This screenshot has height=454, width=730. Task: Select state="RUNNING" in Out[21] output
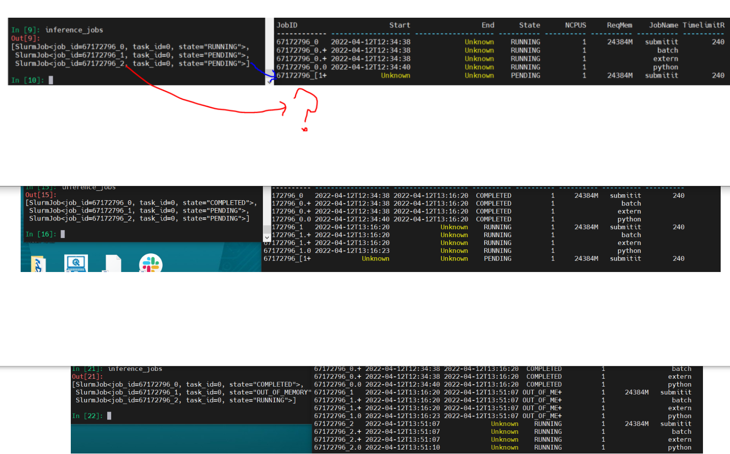pyautogui.click(x=261, y=400)
